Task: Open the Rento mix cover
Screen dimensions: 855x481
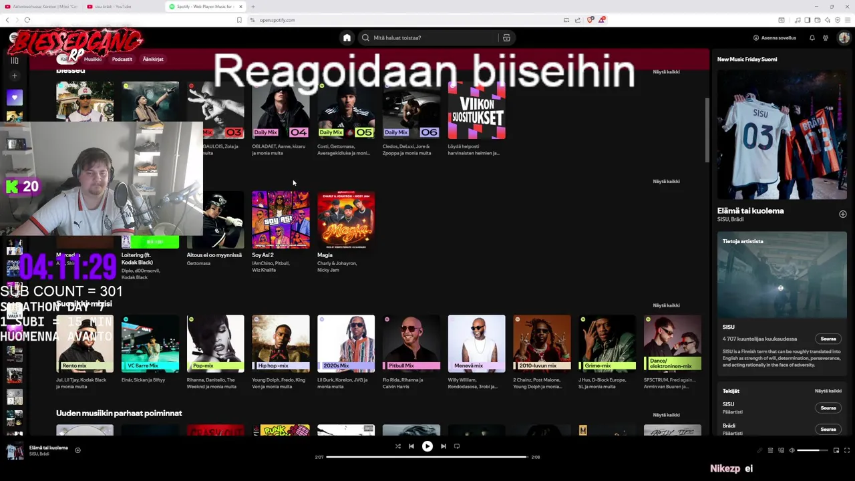Action: tap(85, 343)
